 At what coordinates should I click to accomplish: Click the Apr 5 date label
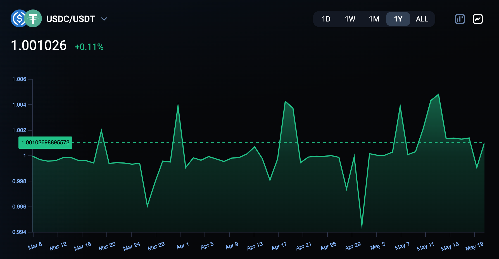point(207,246)
